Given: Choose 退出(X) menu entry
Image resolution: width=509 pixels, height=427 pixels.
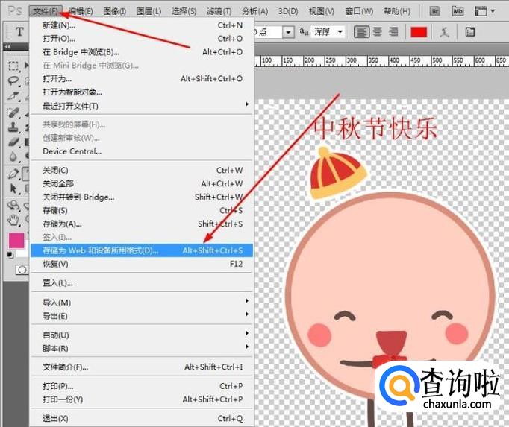Looking at the screenshot, I should [142, 419].
